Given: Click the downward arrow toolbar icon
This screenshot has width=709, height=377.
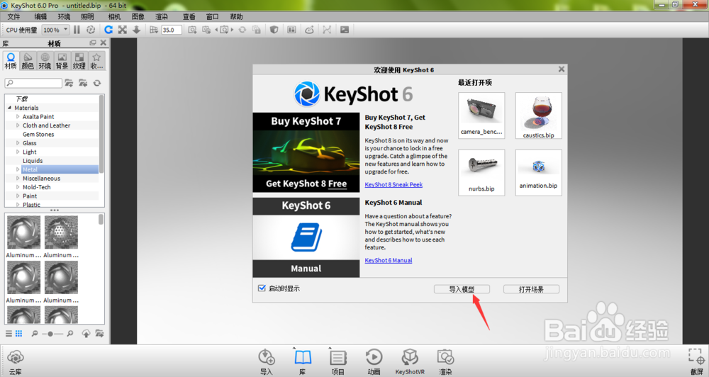Looking at the screenshot, I should (x=137, y=30).
